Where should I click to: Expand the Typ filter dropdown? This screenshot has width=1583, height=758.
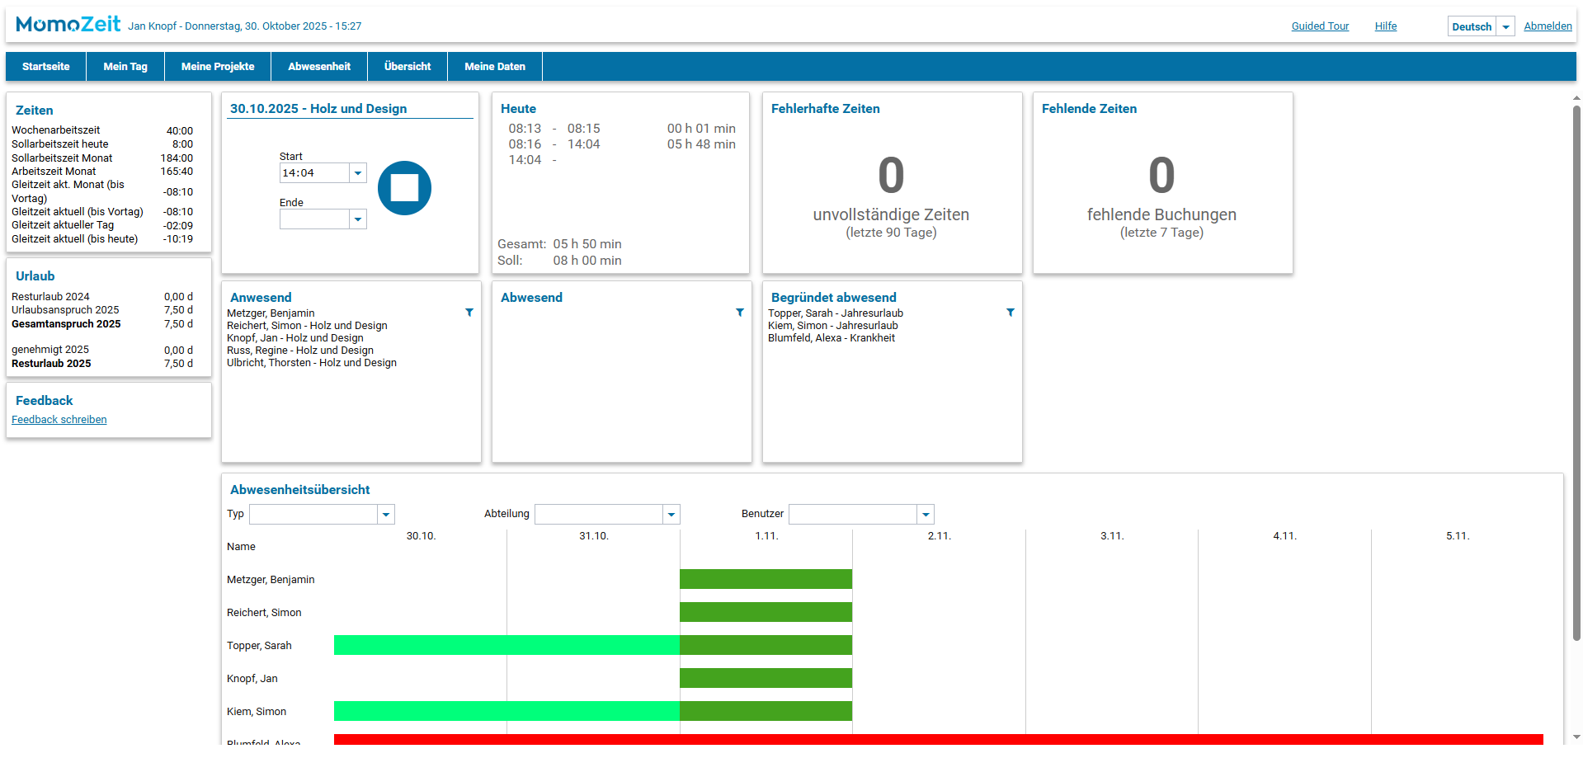point(386,515)
